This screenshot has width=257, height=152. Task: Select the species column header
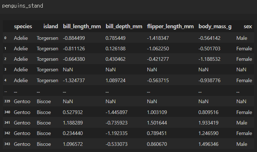[x=23, y=26]
